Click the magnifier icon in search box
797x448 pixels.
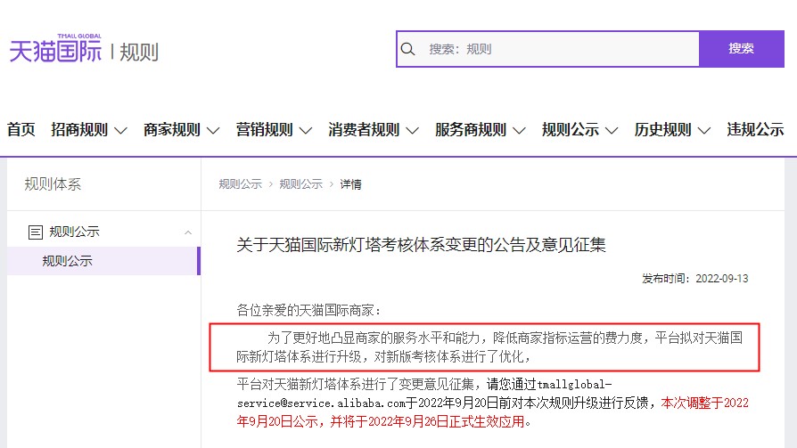tap(407, 49)
